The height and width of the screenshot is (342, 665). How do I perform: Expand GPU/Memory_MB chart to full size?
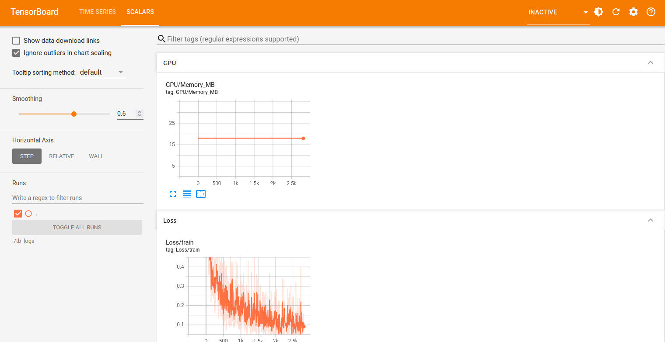coord(173,194)
